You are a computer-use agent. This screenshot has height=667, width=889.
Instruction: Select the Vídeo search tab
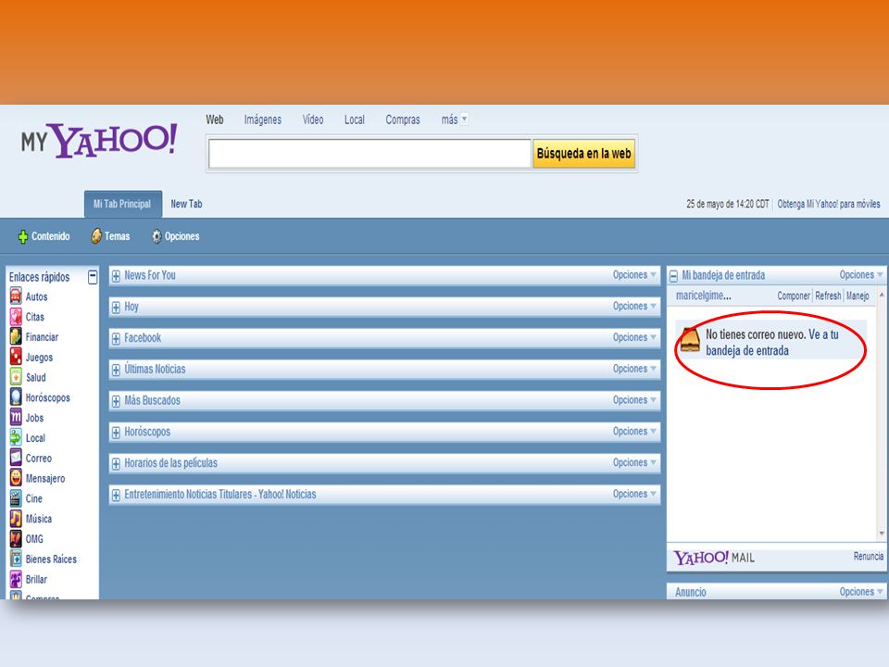click(x=313, y=120)
